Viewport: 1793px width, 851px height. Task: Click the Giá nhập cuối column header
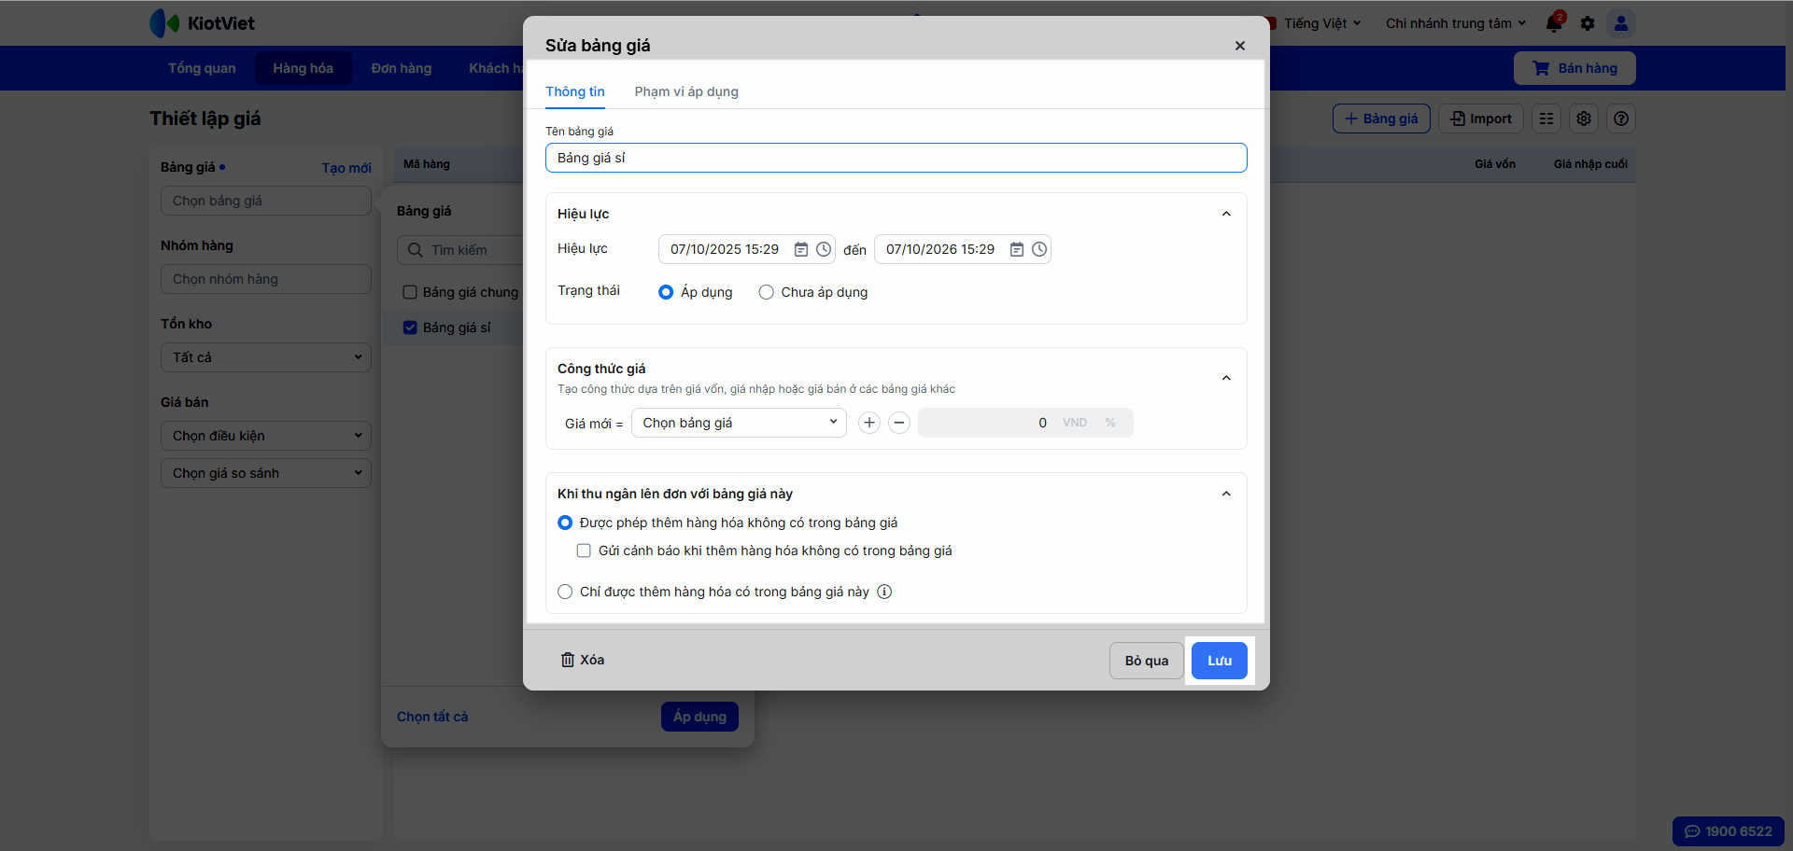click(x=1590, y=164)
